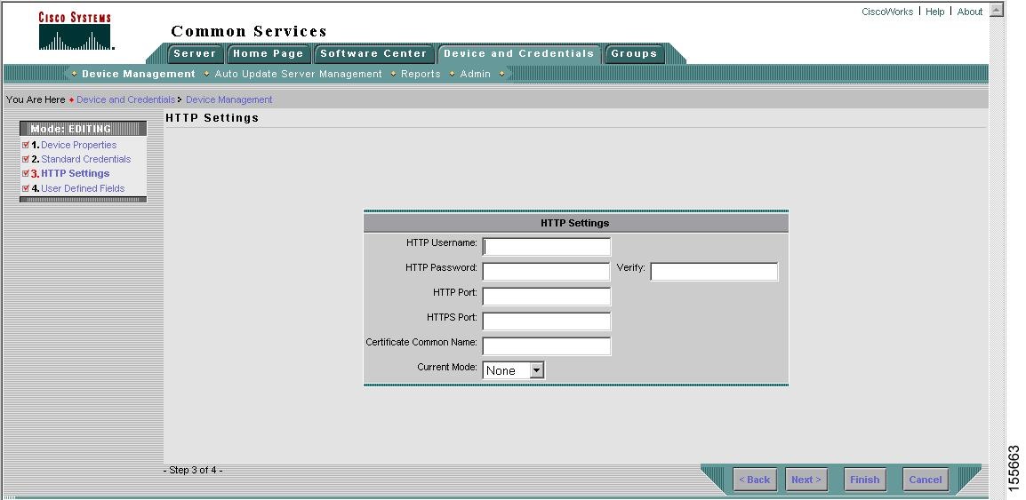Click the Back button
The height and width of the screenshot is (500, 1026).
click(755, 479)
